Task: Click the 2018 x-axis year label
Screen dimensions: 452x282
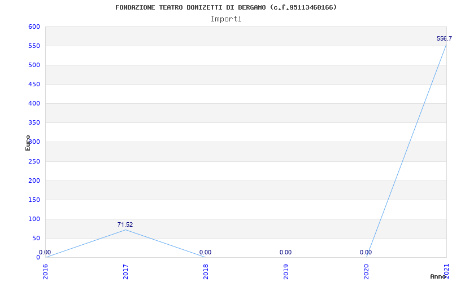Action: click(x=206, y=272)
